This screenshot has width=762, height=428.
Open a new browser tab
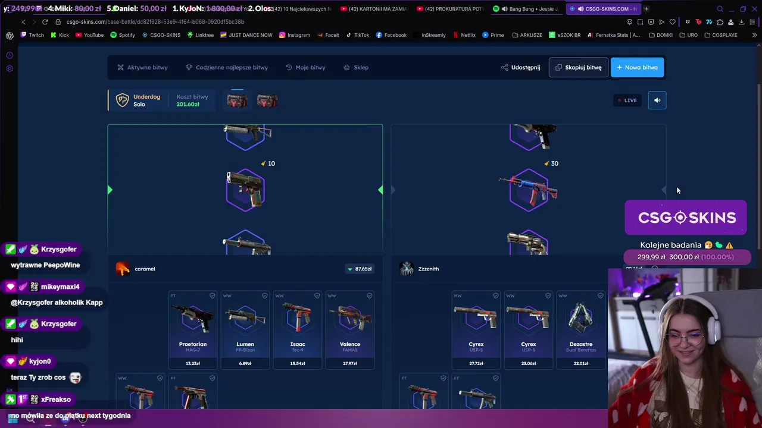point(646,9)
